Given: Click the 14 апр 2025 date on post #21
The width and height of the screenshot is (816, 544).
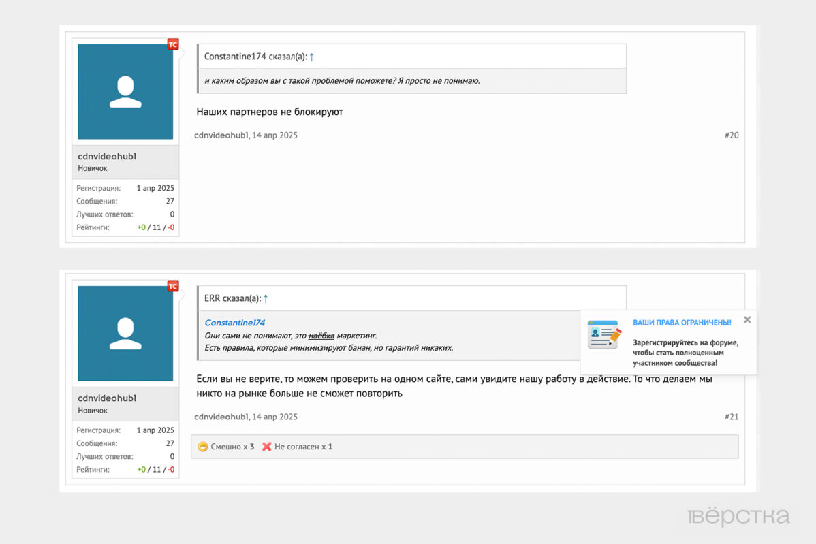Looking at the screenshot, I should coord(274,417).
